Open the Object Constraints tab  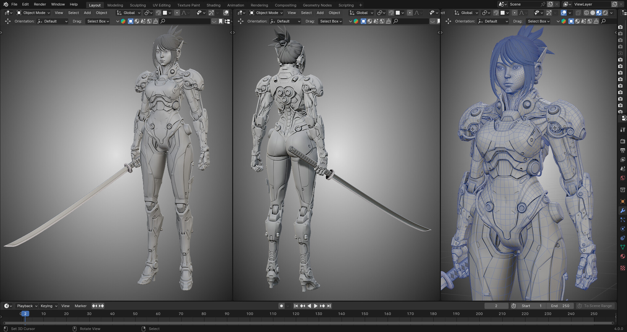click(x=622, y=238)
